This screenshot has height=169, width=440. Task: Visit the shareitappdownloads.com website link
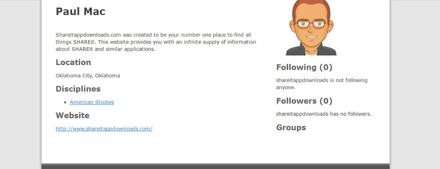pyautogui.click(x=104, y=129)
